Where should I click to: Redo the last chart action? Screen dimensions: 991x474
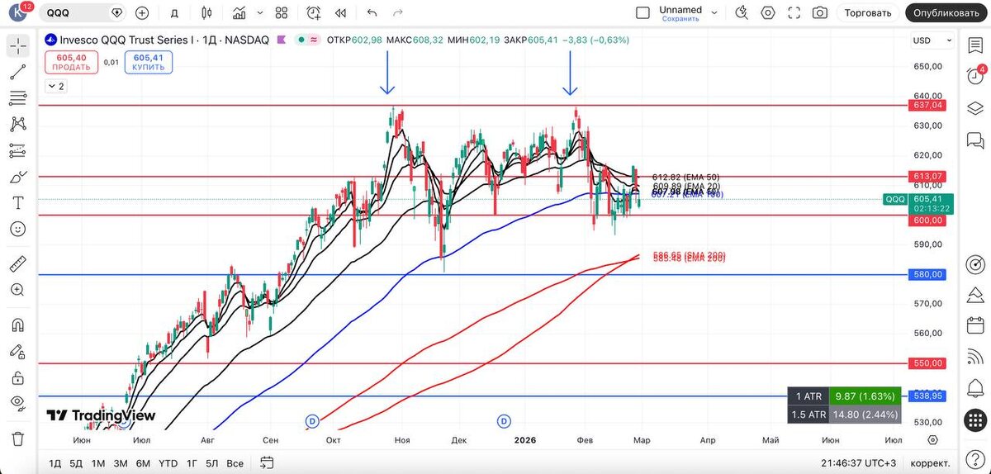point(398,13)
